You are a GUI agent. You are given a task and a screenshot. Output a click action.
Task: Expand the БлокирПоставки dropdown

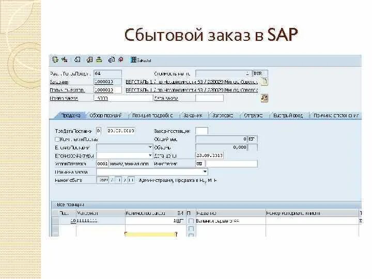tap(150, 147)
